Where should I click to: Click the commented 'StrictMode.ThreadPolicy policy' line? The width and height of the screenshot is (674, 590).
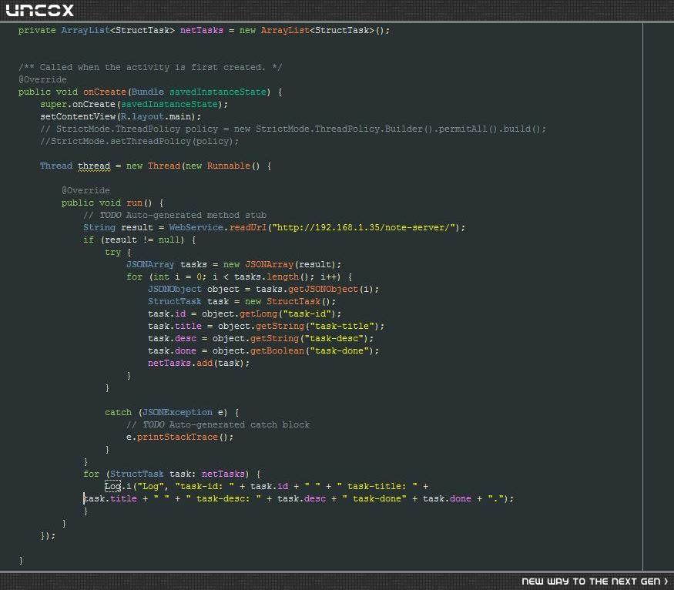coord(293,129)
